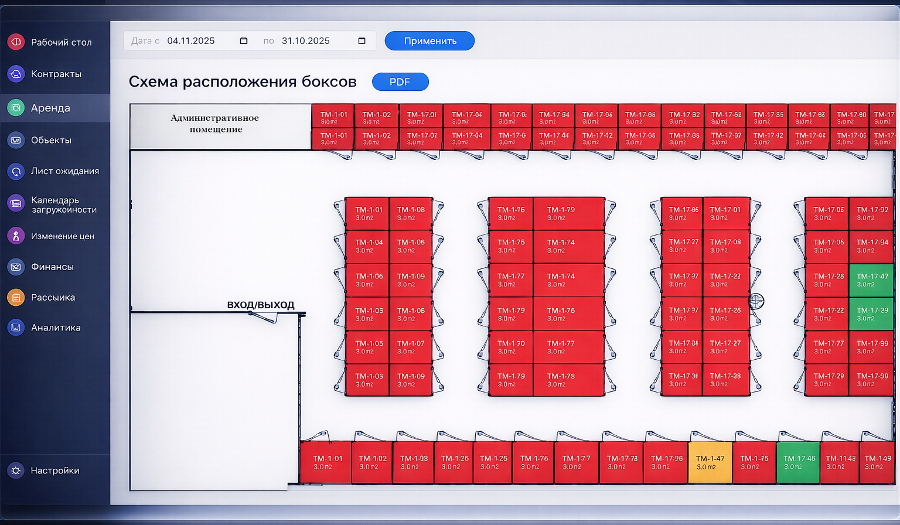Click the start date field 04.11.2025
Viewport: 900px width, 525px height.
pyautogui.click(x=191, y=40)
